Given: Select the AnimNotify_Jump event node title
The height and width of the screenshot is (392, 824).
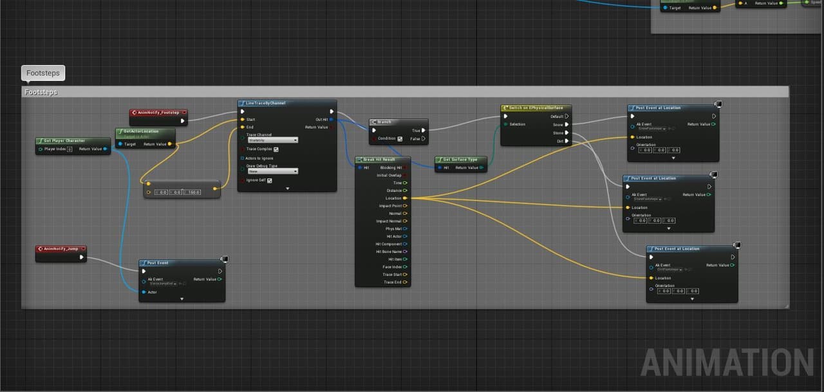Looking at the screenshot, I should [60, 248].
